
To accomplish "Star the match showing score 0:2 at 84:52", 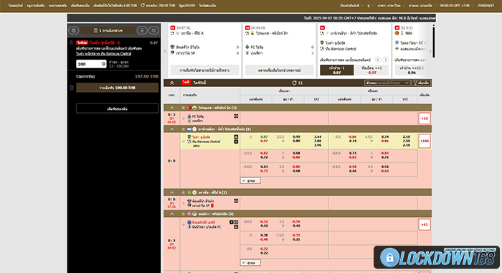I will pos(184,225).
